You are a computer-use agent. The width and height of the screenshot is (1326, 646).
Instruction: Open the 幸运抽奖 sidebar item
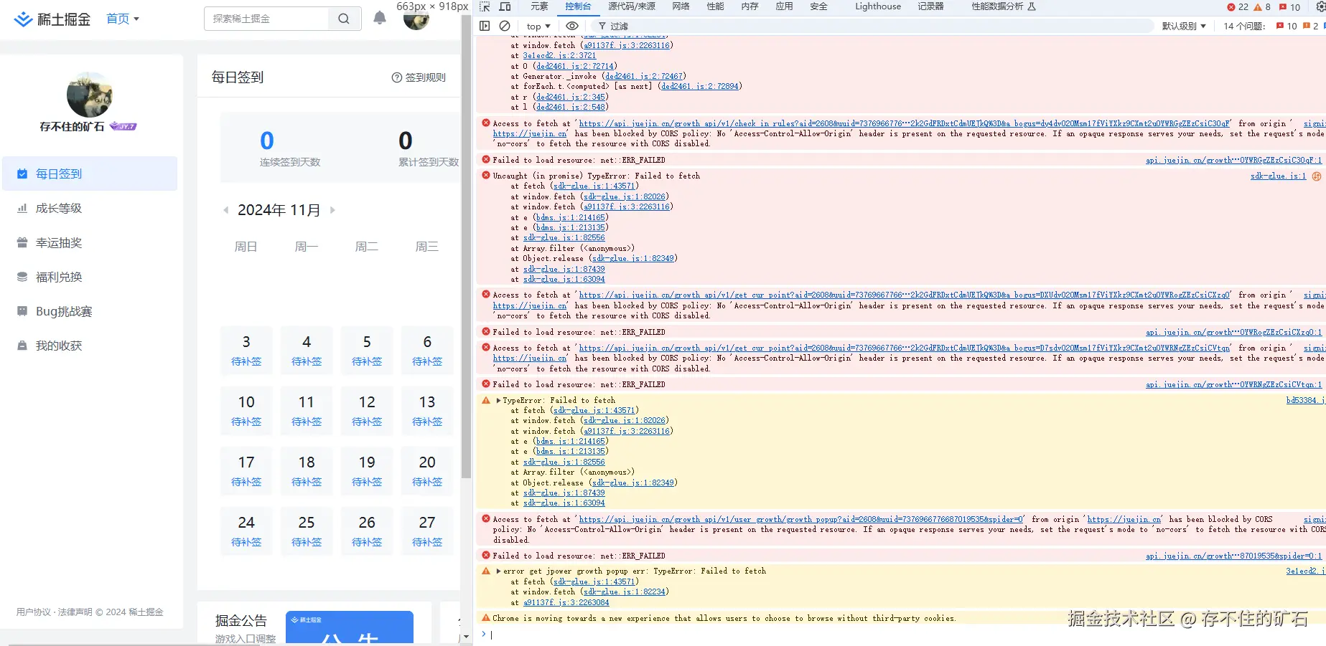click(59, 243)
